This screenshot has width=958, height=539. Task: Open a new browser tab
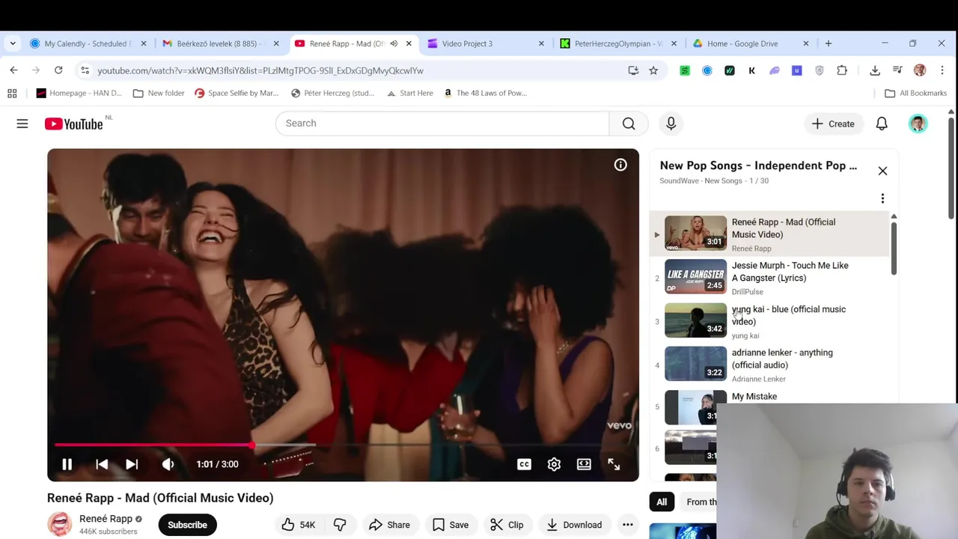click(x=828, y=43)
